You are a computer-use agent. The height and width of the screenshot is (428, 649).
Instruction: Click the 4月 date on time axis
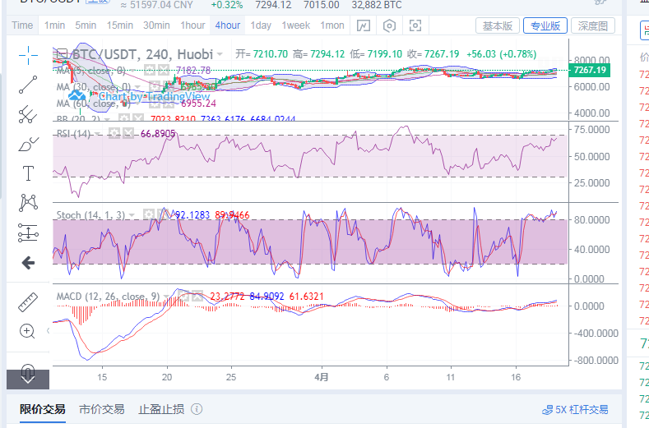point(322,377)
